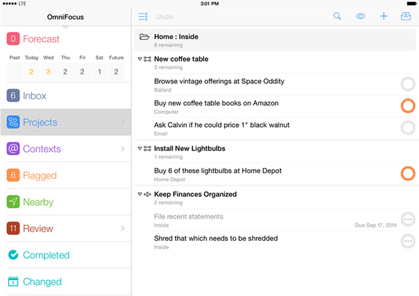Tap the battery indicator in status bar
The width and height of the screenshot is (419, 296).
411,3
